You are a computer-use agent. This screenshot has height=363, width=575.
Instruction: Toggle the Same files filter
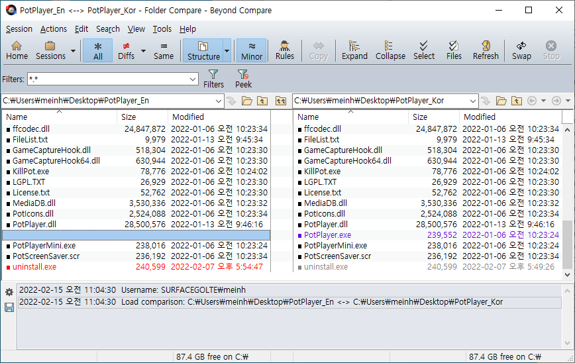pos(164,50)
